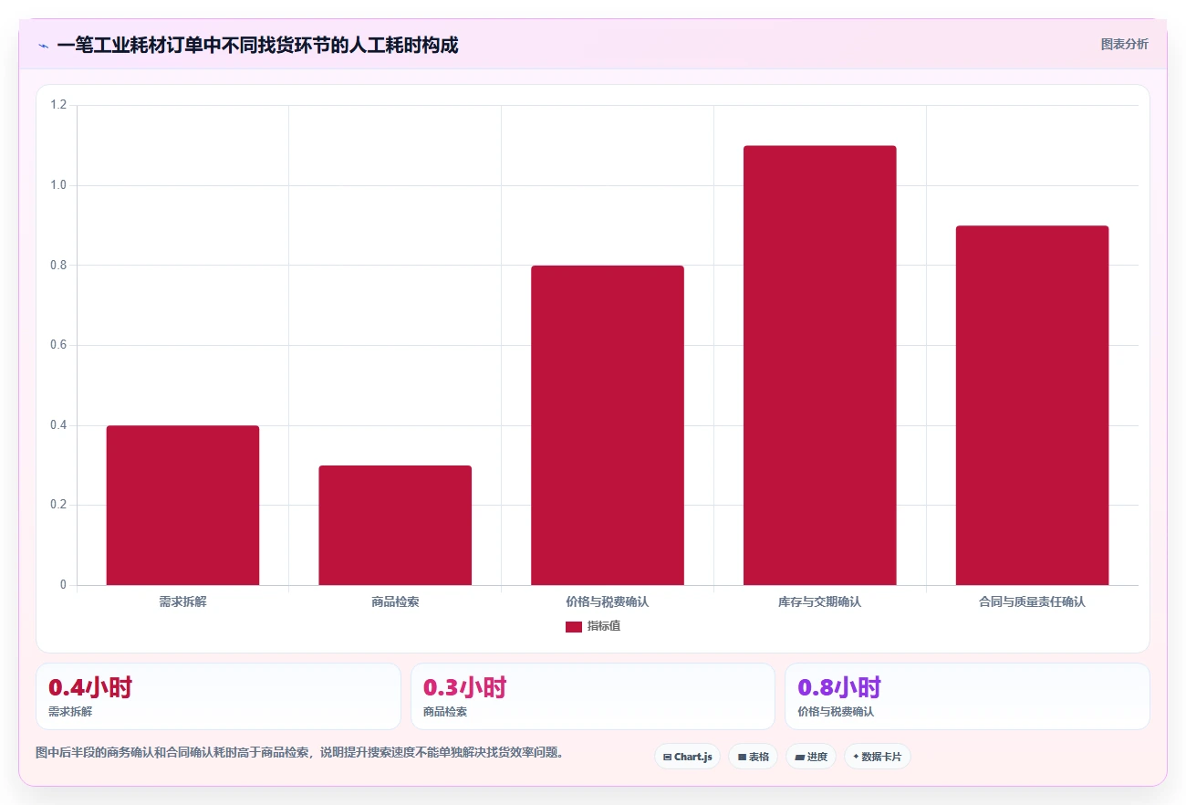This screenshot has width=1186, height=805.
Task: Click the 商品检索 x-axis label
Action: pos(395,602)
